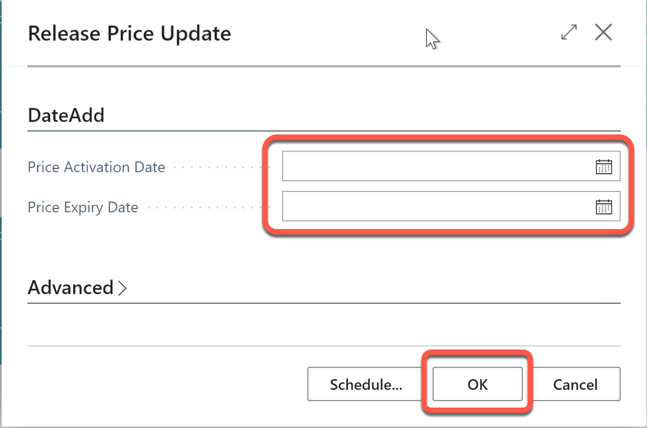The height and width of the screenshot is (428, 647).
Task: Focus the Price Expiry Date input field
Action: [x=430, y=206]
